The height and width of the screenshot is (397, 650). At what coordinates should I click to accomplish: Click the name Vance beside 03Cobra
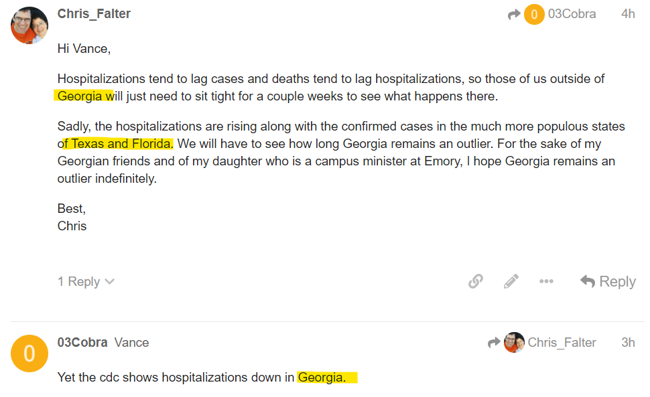(131, 342)
